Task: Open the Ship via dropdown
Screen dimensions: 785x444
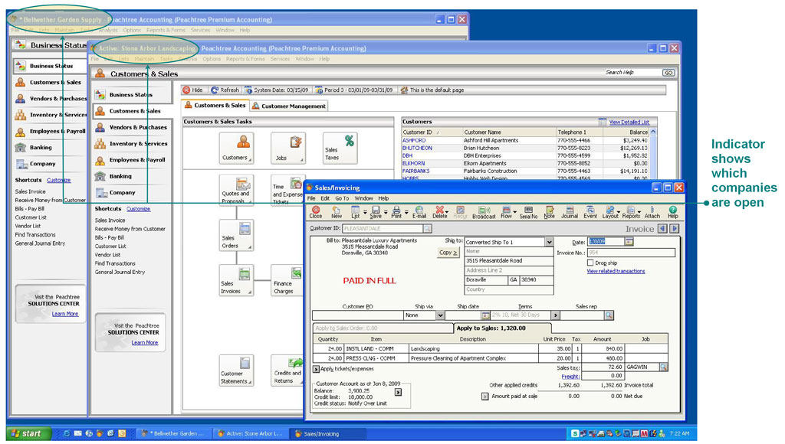Action: click(x=440, y=315)
